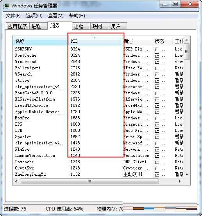The width and height of the screenshot is (202, 216).
Task: Click PID value 2612
Action: pos(75,74)
